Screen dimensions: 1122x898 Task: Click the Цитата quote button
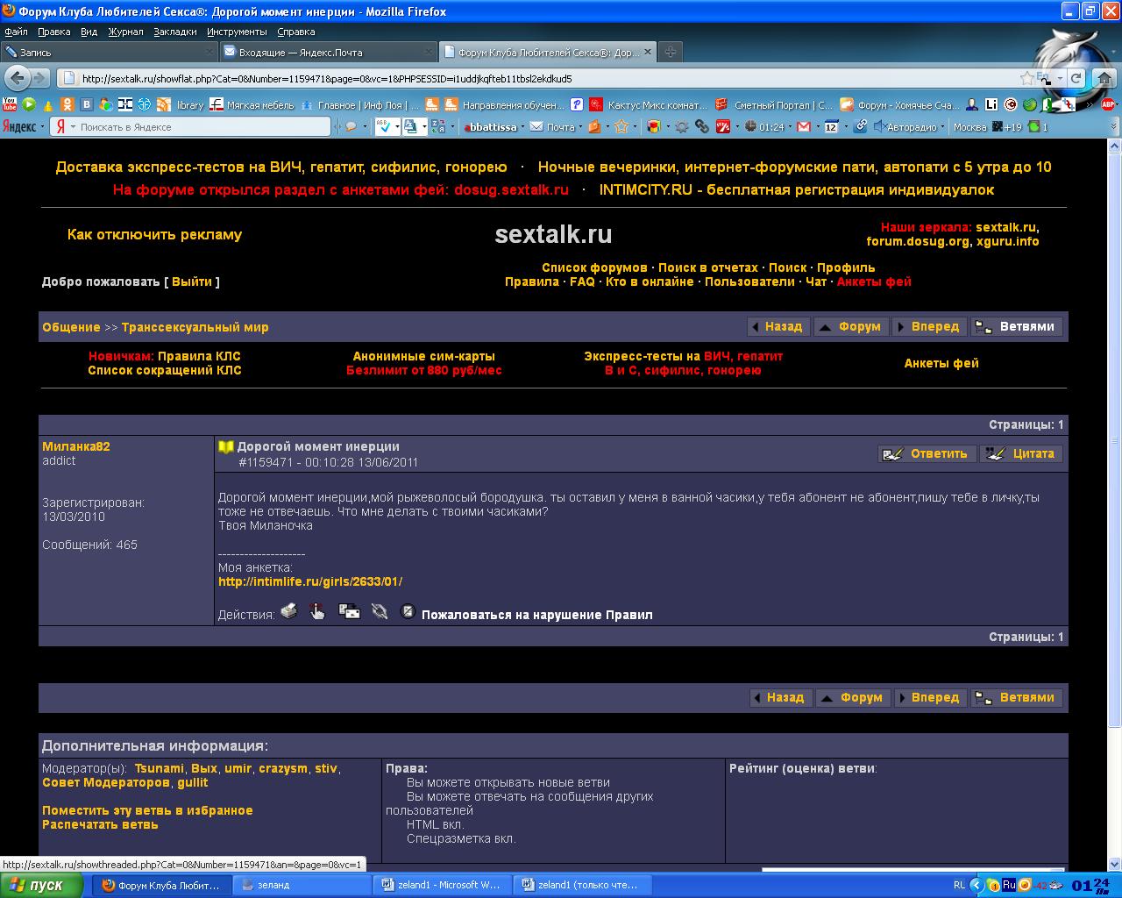[x=1021, y=453]
